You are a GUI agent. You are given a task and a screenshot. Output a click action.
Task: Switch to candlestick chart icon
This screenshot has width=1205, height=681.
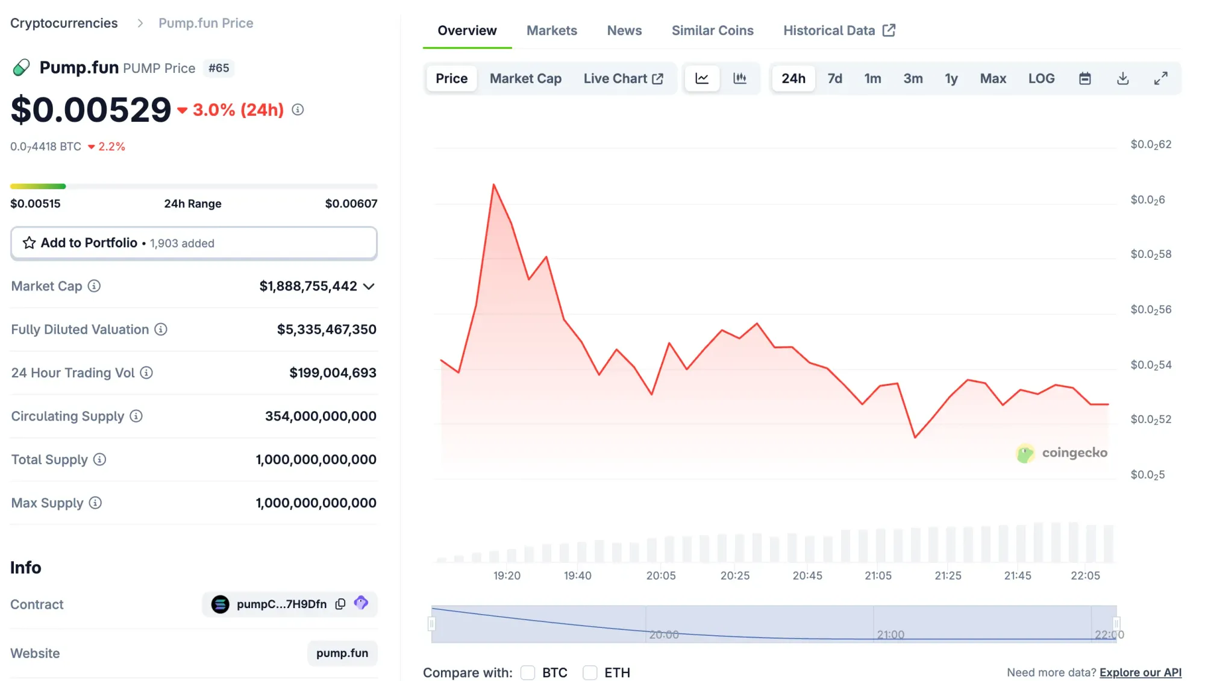click(740, 78)
